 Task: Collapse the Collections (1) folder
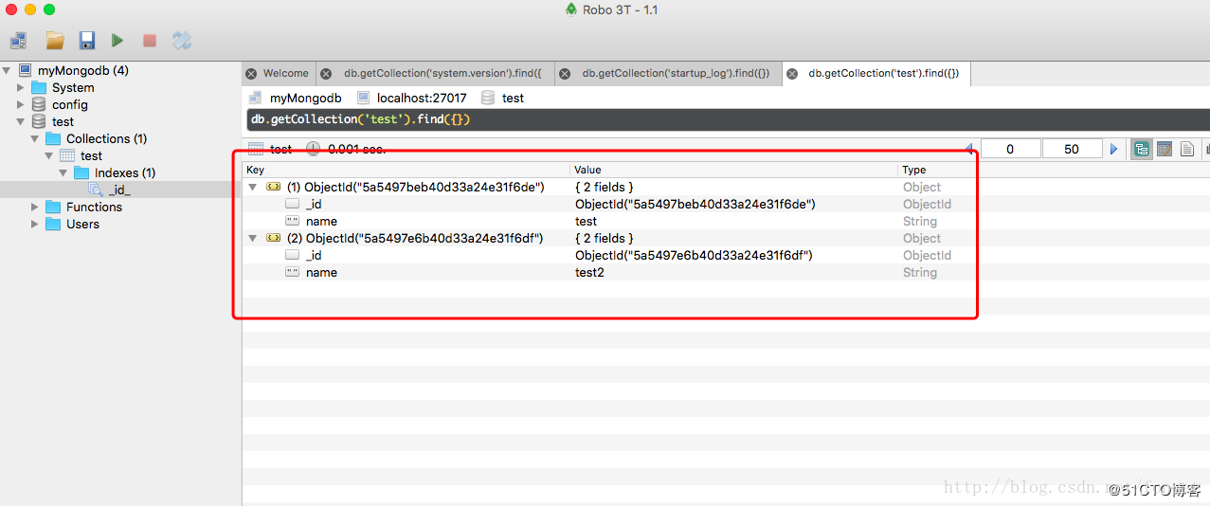pyautogui.click(x=34, y=138)
